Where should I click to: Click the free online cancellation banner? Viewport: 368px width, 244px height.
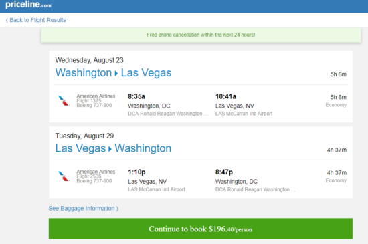201,35
